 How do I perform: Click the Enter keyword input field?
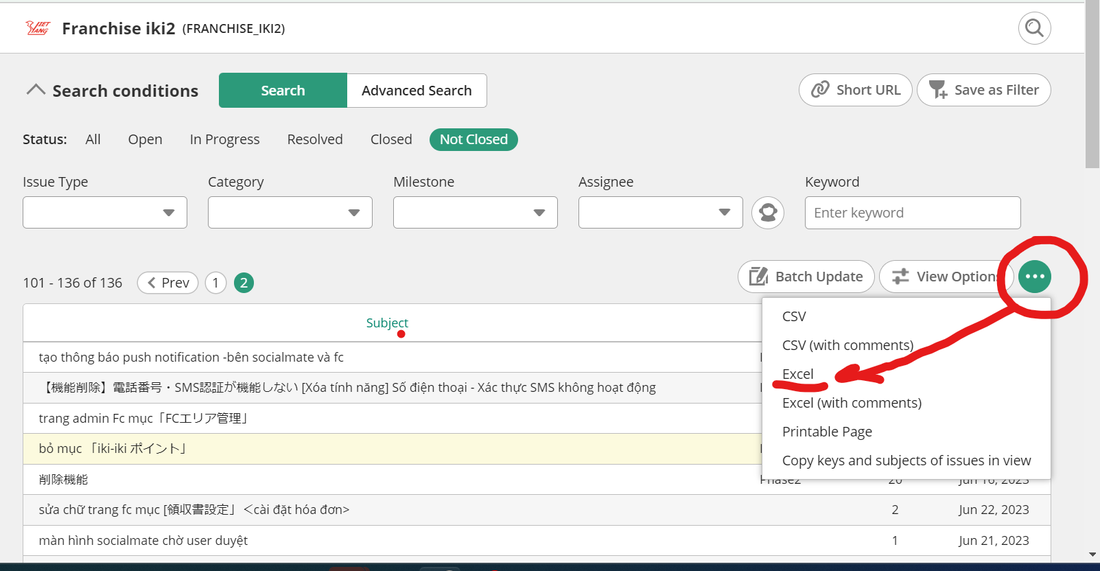click(913, 213)
